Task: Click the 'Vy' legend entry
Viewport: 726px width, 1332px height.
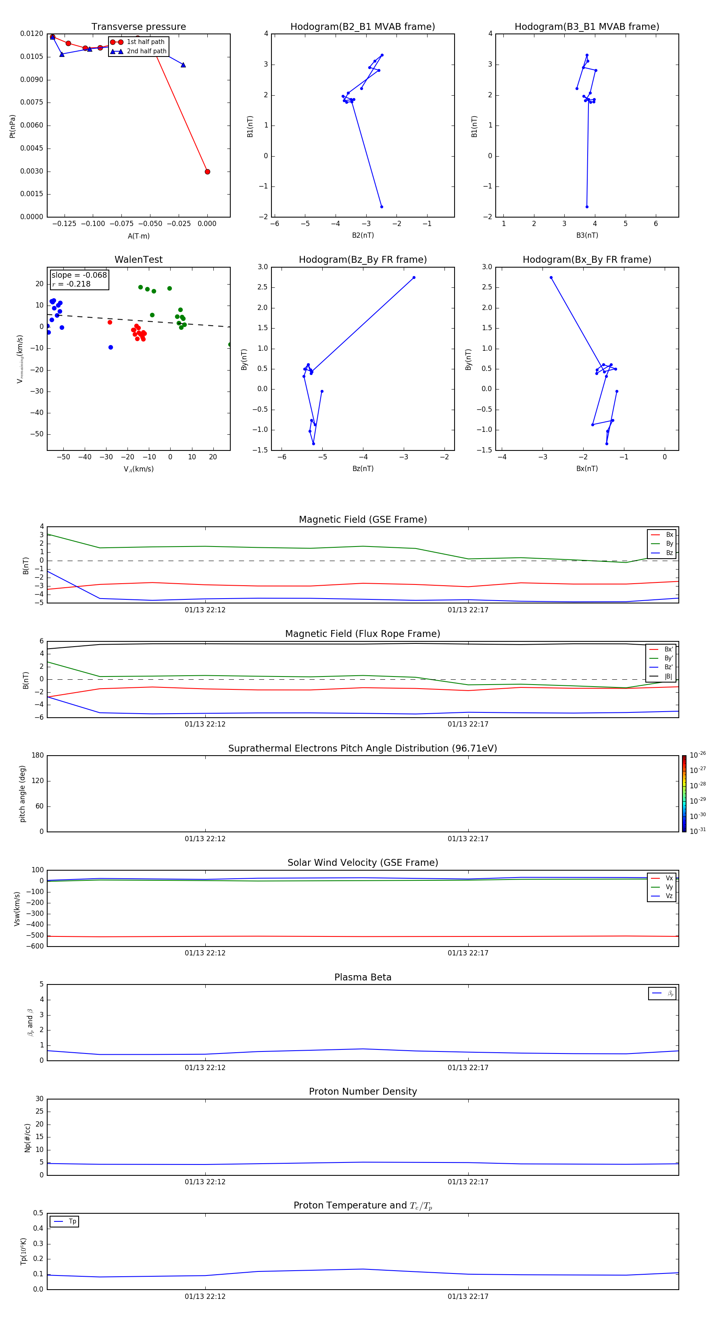Action: [x=662, y=887]
